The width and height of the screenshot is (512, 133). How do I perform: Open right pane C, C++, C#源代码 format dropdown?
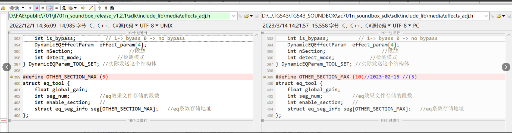click(366, 26)
